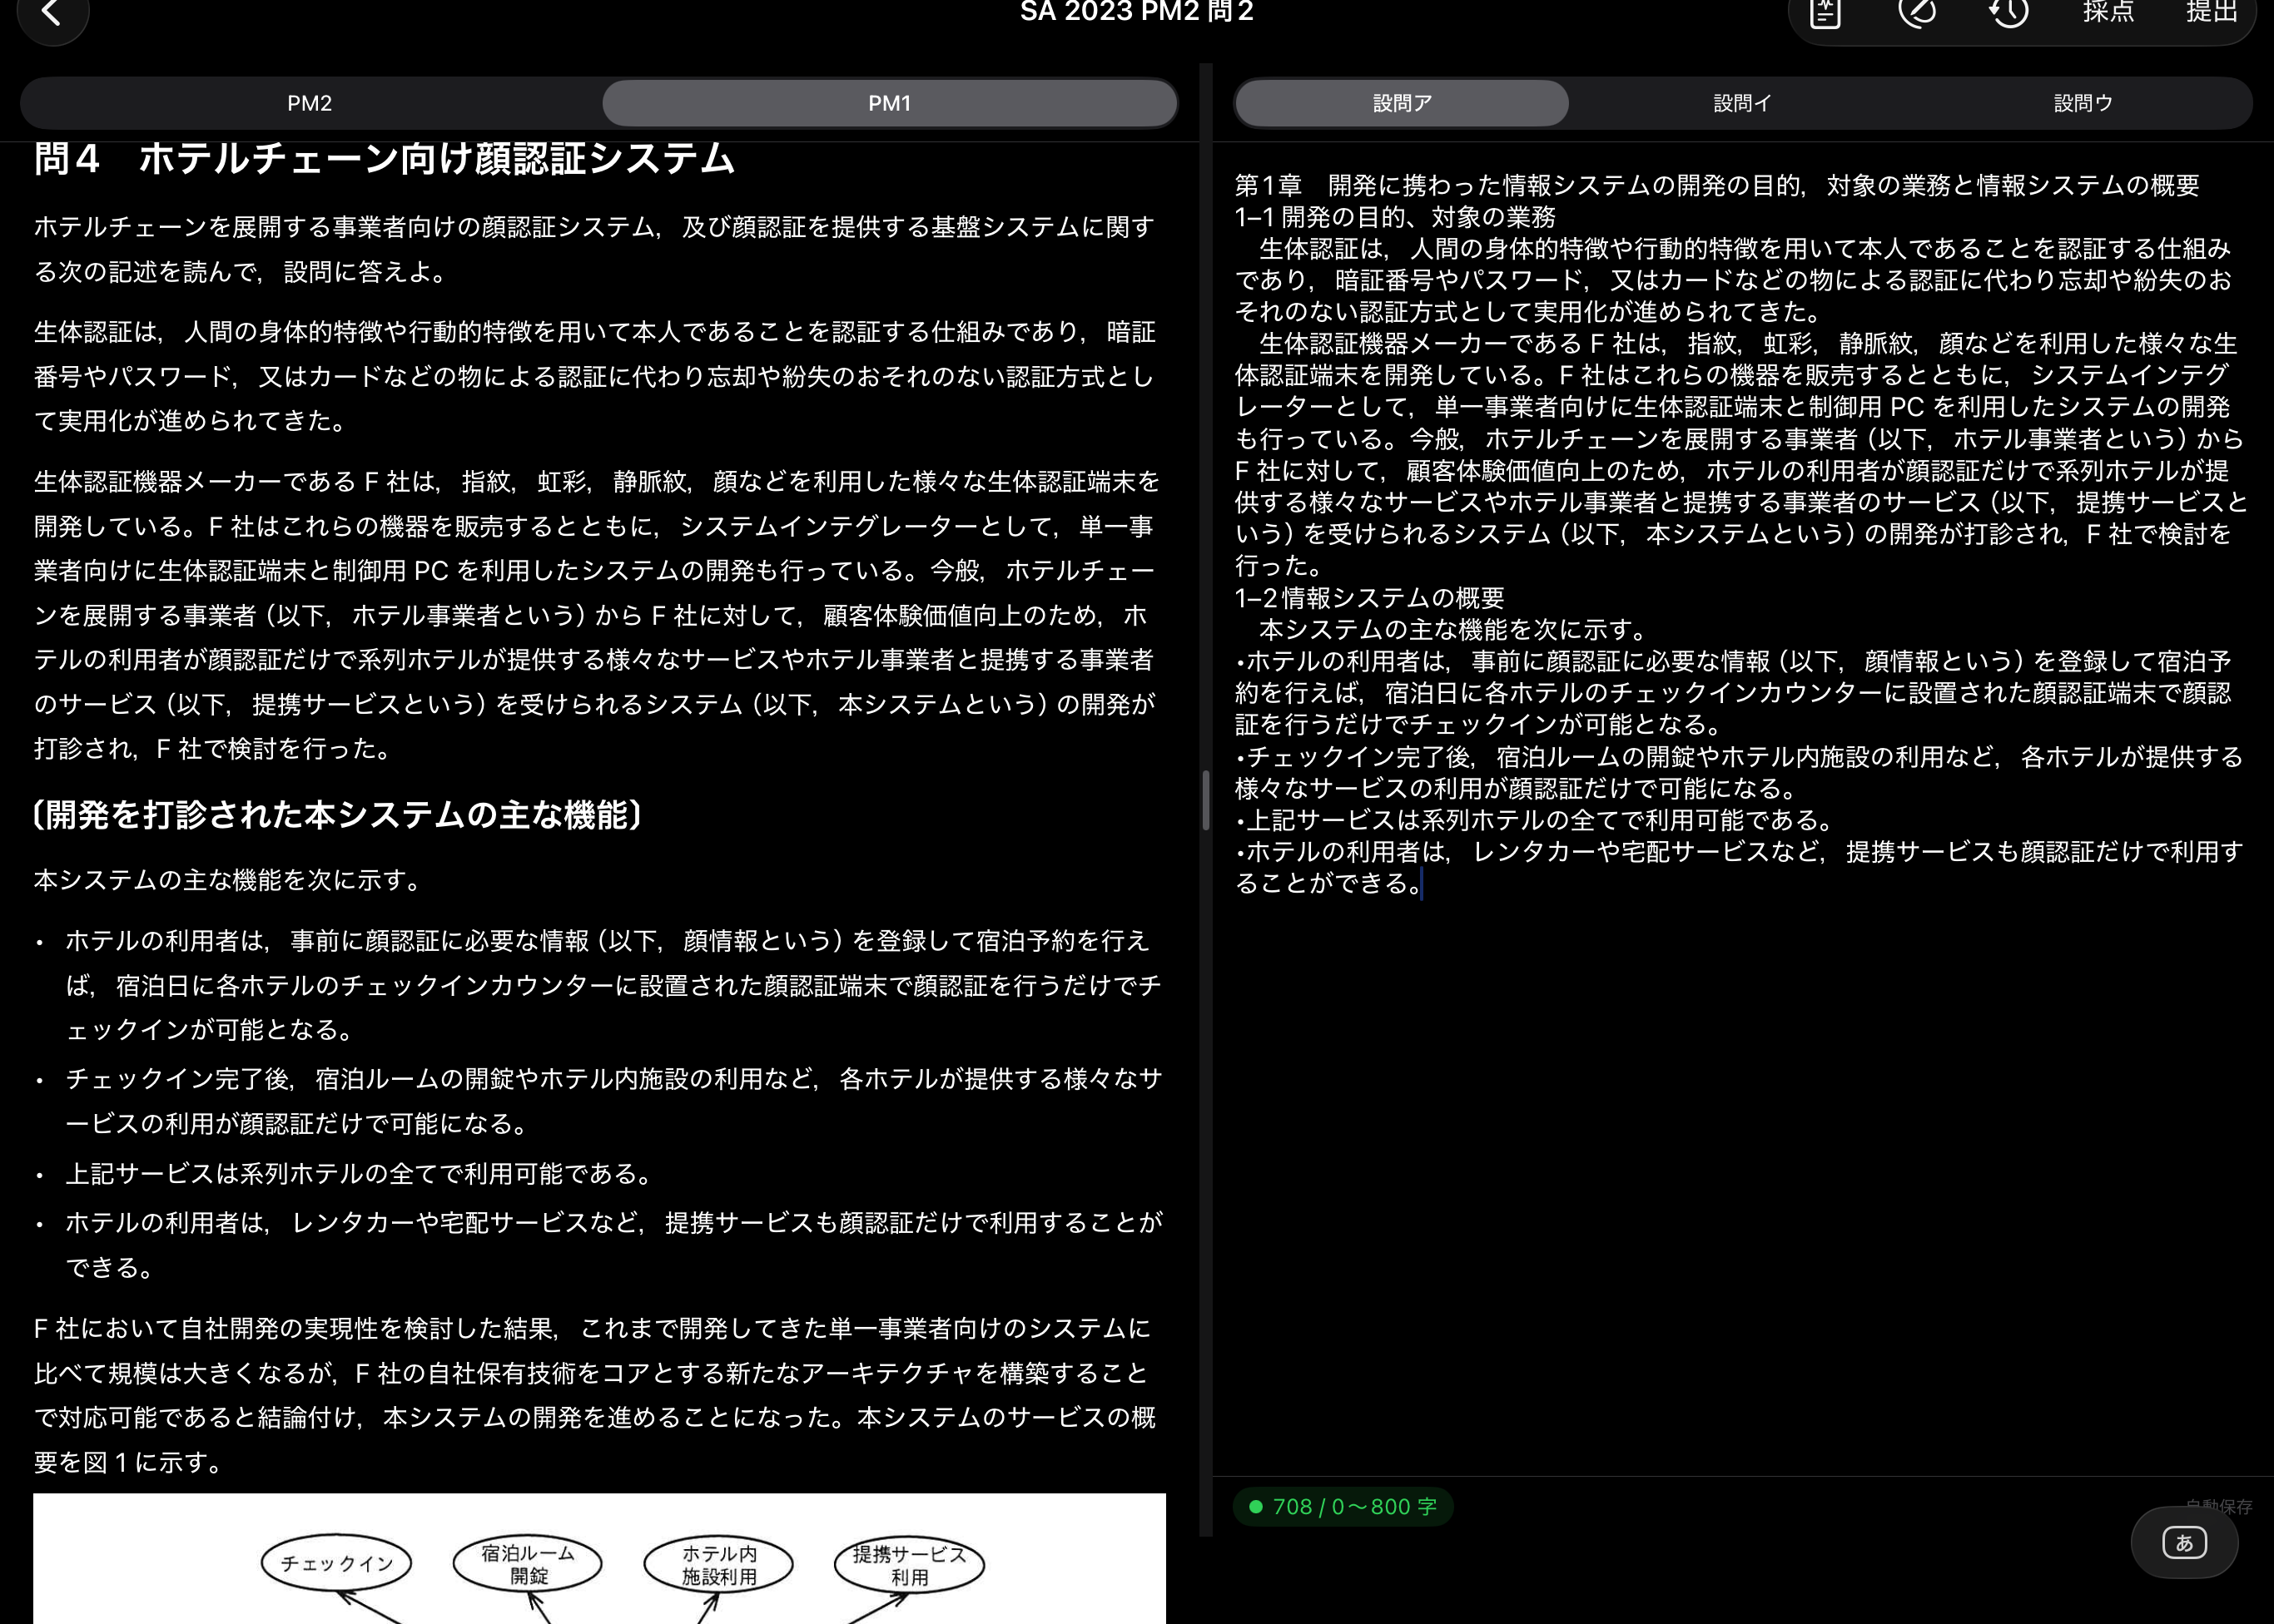
Task: Click the end of the answer text field
Action: (x=1422, y=884)
